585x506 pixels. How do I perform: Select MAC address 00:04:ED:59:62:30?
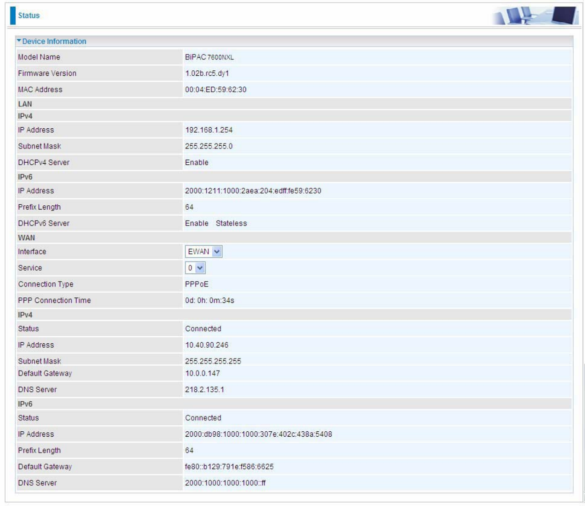point(215,90)
